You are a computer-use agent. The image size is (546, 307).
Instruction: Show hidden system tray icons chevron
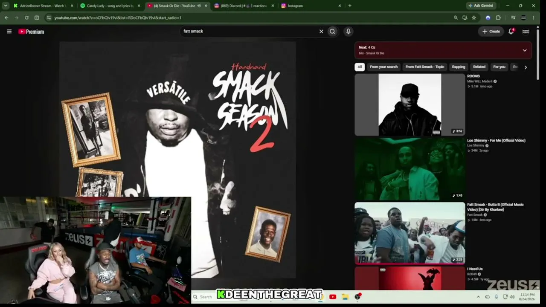pos(478,297)
